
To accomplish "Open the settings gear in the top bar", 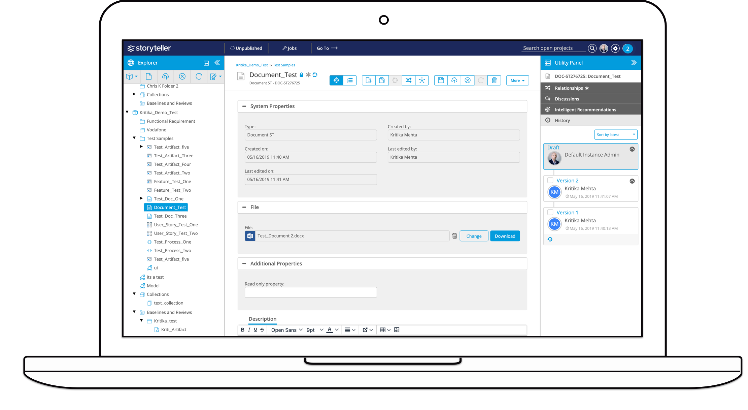I will coord(615,49).
